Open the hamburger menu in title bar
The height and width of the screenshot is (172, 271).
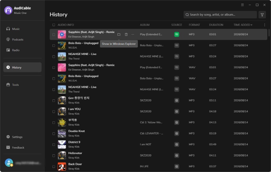(x=243, y=5)
